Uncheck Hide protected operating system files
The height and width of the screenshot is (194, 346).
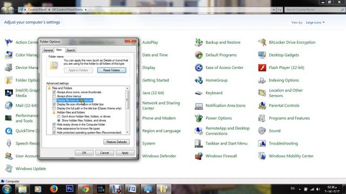click(54, 133)
